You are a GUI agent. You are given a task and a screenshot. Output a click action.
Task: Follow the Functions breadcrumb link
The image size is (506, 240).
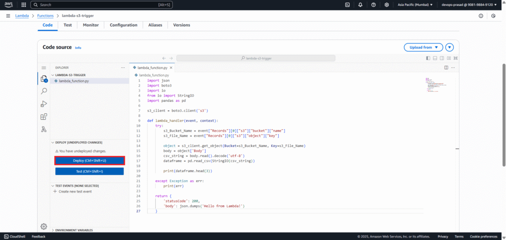45,16
